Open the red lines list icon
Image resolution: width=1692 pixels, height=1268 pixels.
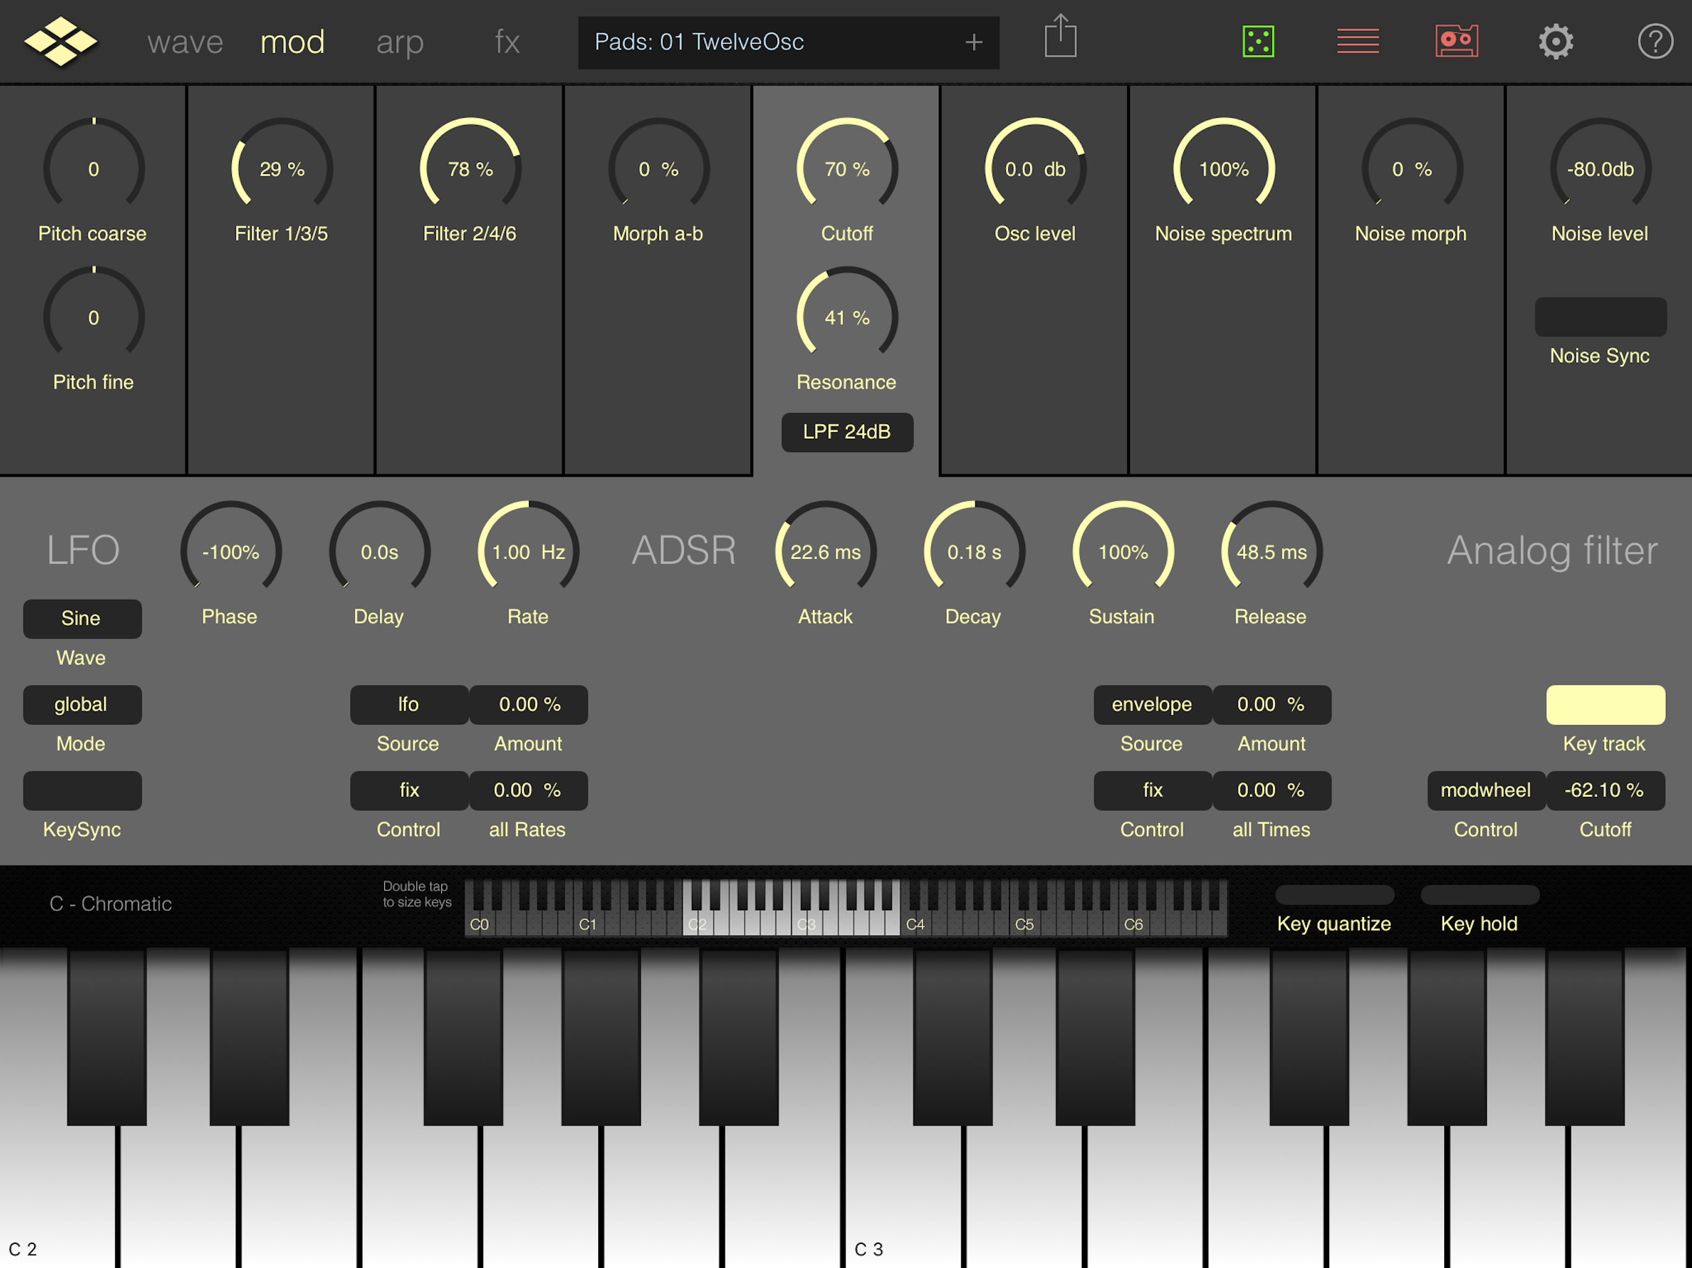(1358, 41)
